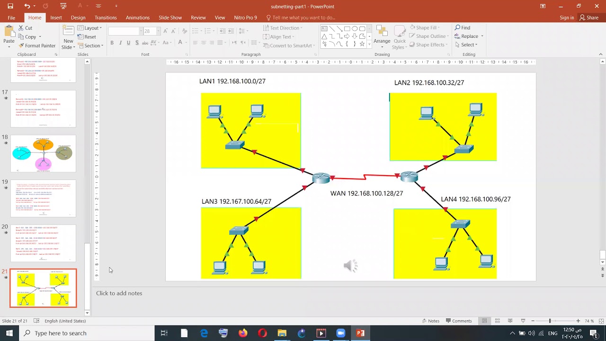Screen dimensions: 606x341
Task: Toggle Italic formatting
Action: pyautogui.click(x=120, y=43)
